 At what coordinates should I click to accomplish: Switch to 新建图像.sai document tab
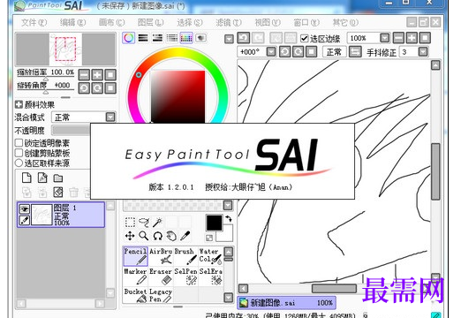(286, 303)
